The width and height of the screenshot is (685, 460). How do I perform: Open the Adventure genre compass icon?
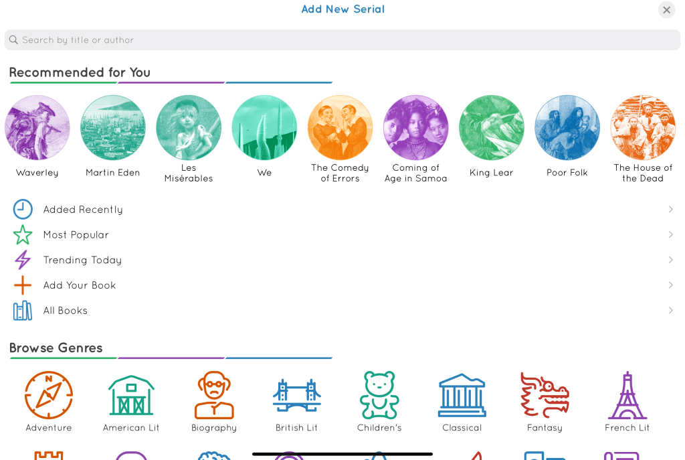click(49, 395)
